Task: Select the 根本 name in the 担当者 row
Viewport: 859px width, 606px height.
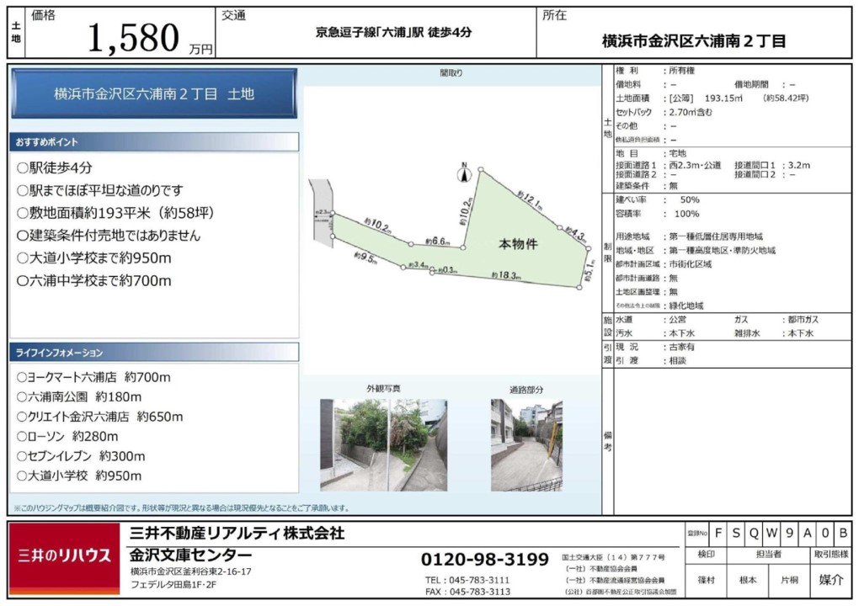Action: [748, 580]
